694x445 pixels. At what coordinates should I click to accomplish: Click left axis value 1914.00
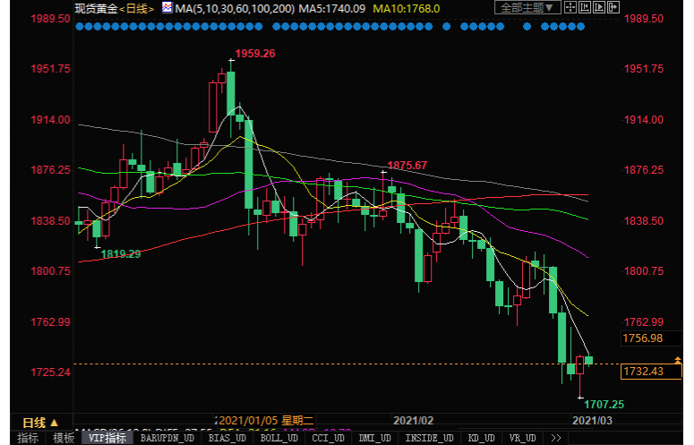click(x=50, y=120)
